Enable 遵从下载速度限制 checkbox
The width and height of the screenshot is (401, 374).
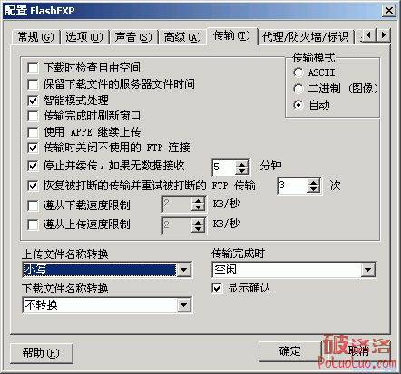33,206
